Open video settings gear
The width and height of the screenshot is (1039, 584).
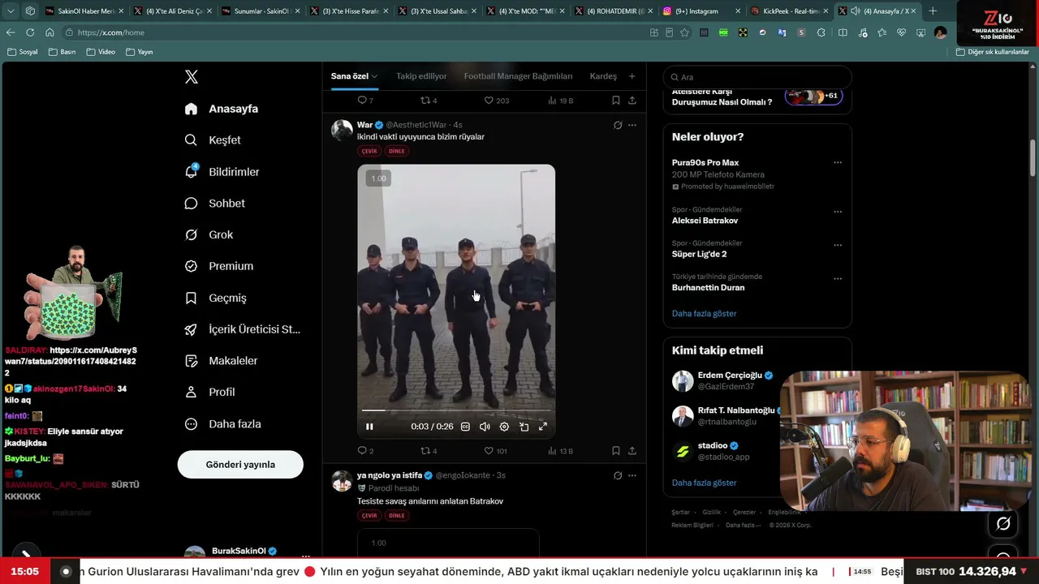click(x=504, y=427)
